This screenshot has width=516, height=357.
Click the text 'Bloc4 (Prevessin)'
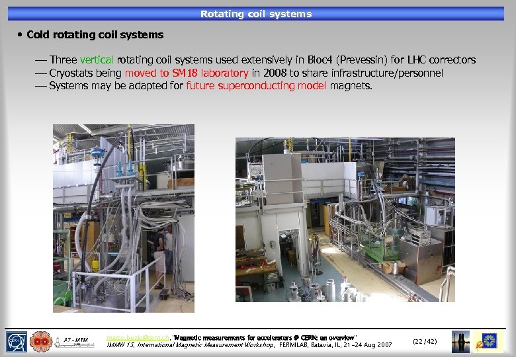click(347, 59)
